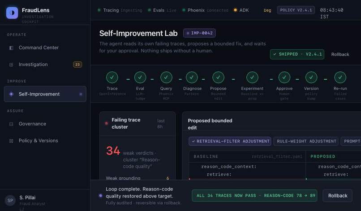
Task: Click the ADK status indicator
Action: pos(241,10)
